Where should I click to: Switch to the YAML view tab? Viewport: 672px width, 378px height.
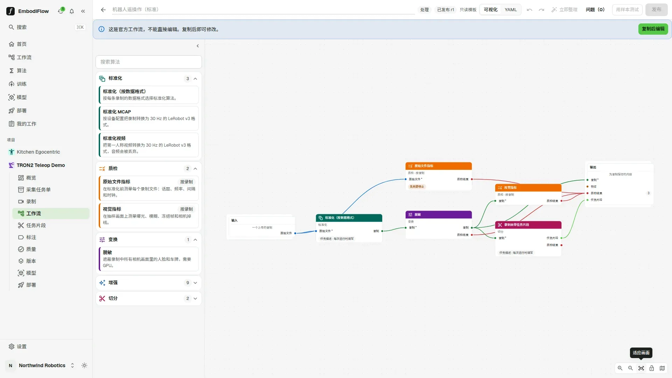tap(511, 10)
